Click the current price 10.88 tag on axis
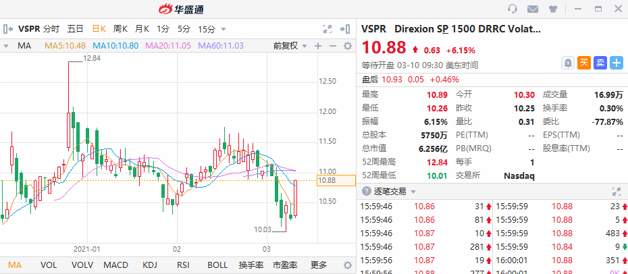Image resolution: width=628 pixels, height=274 pixels. pos(336,180)
